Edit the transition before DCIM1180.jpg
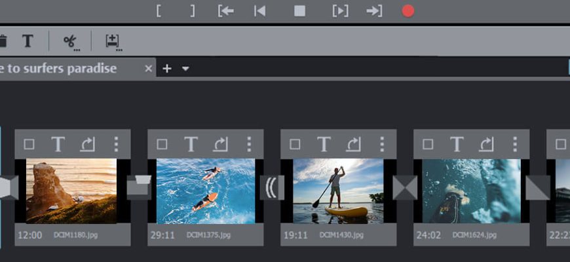 click(x=9, y=187)
